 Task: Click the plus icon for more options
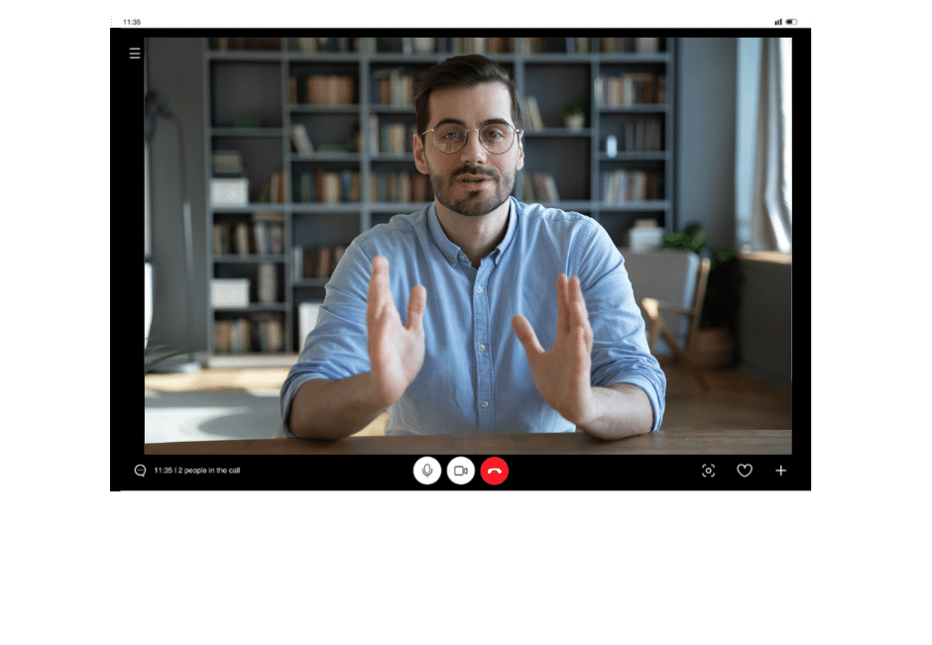[x=781, y=471]
